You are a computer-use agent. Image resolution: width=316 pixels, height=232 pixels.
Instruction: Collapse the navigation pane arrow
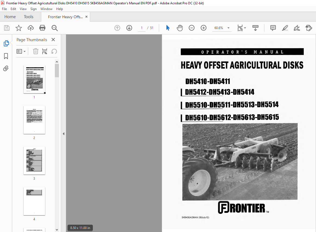pos(64,134)
